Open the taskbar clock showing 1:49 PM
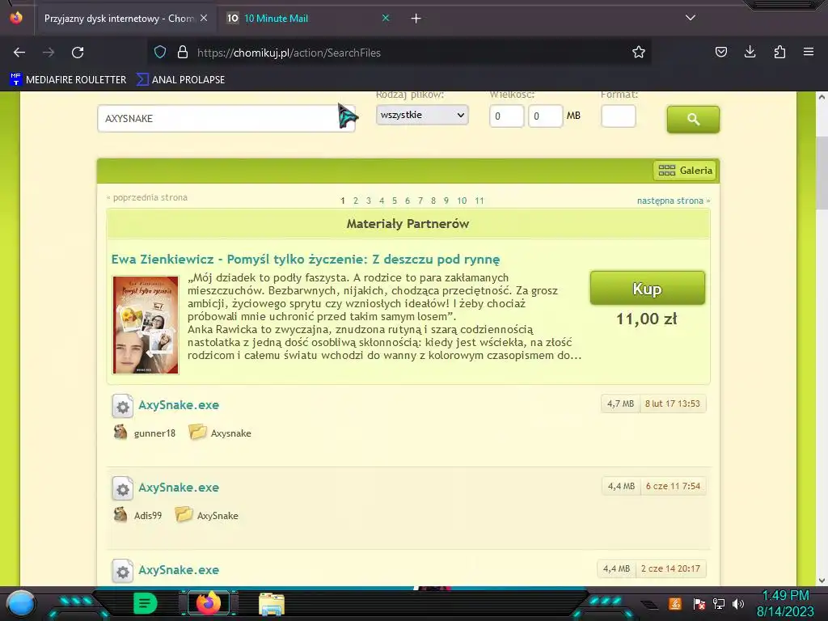This screenshot has height=621, width=828. [786, 603]
